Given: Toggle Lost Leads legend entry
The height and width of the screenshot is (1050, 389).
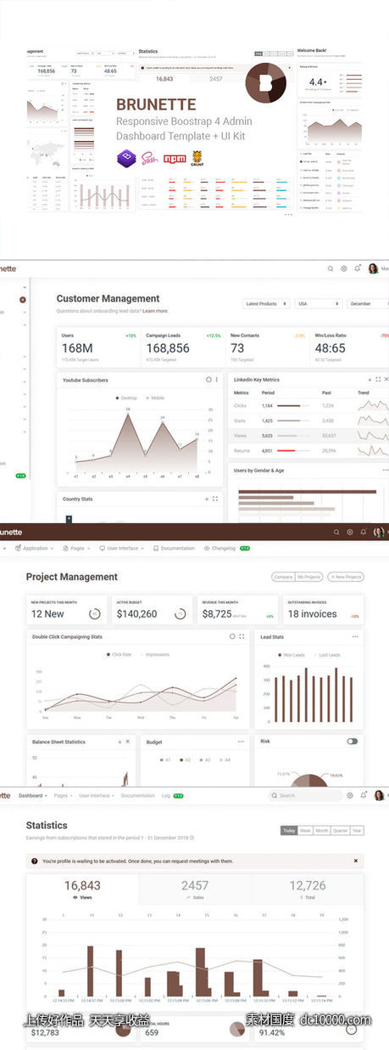Looking at the screenshot, I should pos(327,655).
